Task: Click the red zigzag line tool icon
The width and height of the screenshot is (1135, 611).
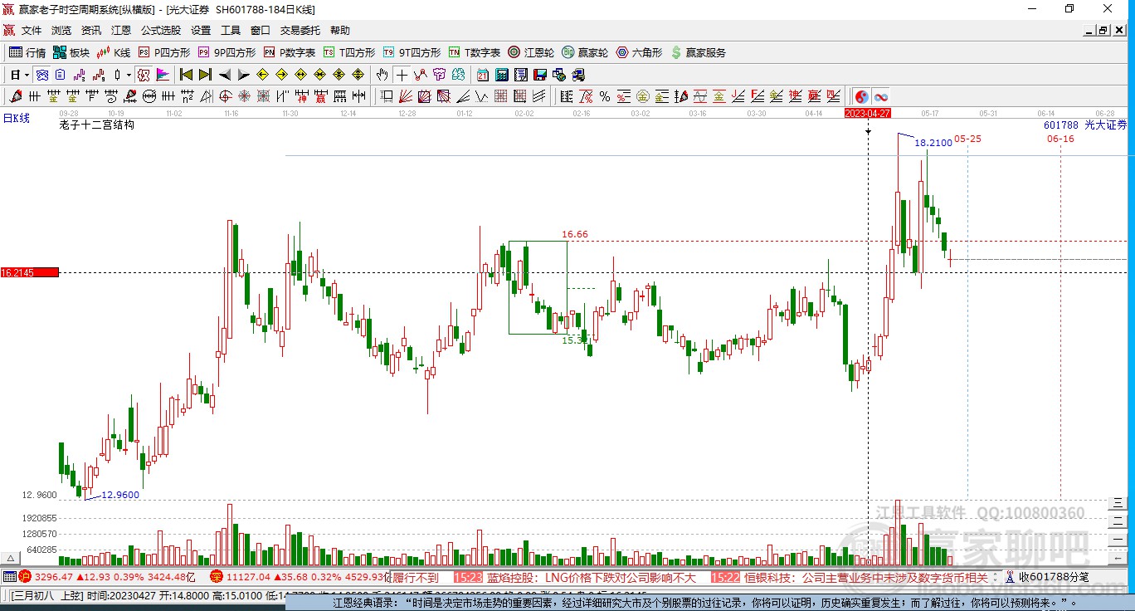Action: (x=421, y=75)
